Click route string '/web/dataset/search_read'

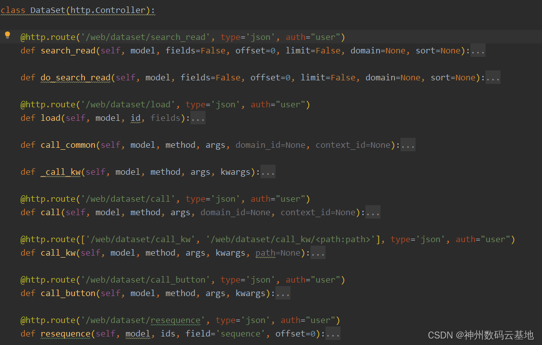click(x=145, y=37)
